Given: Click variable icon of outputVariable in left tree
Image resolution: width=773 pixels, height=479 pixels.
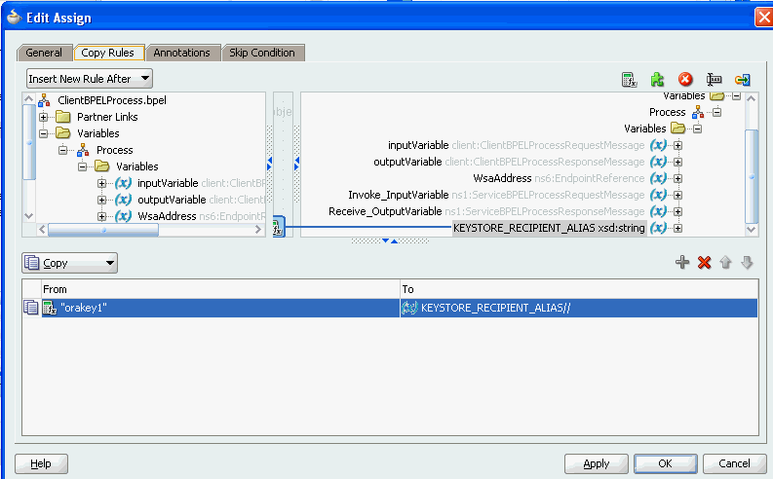Looking at the screenshot, I should pos(123,200).
